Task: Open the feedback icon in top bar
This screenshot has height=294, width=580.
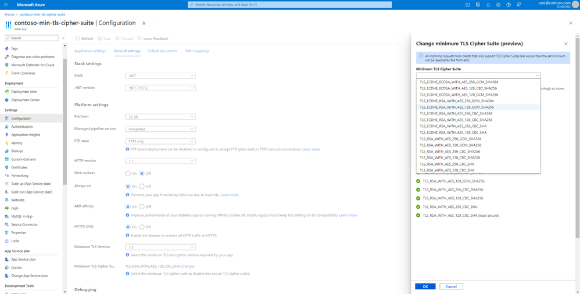Action: (519, 5)
